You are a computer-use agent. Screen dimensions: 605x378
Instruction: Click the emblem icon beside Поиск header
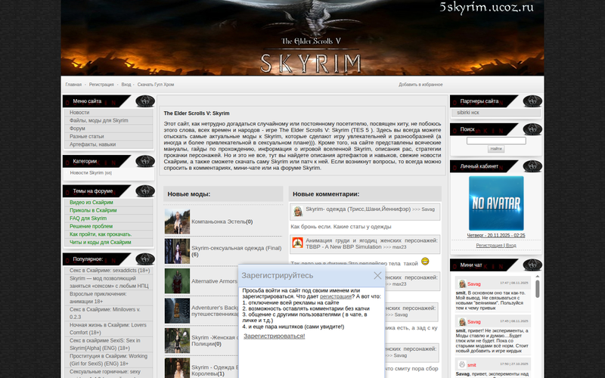point(532,129)
